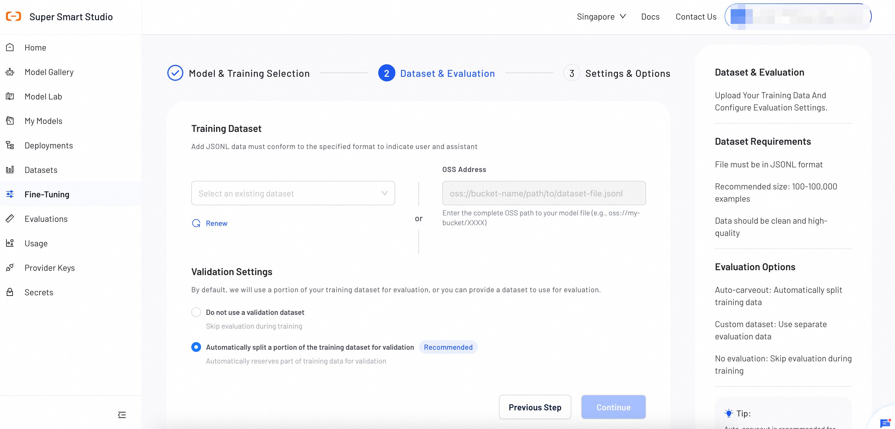Click the Previous Step button
The image size is (895, 429).
coord(535,407)
